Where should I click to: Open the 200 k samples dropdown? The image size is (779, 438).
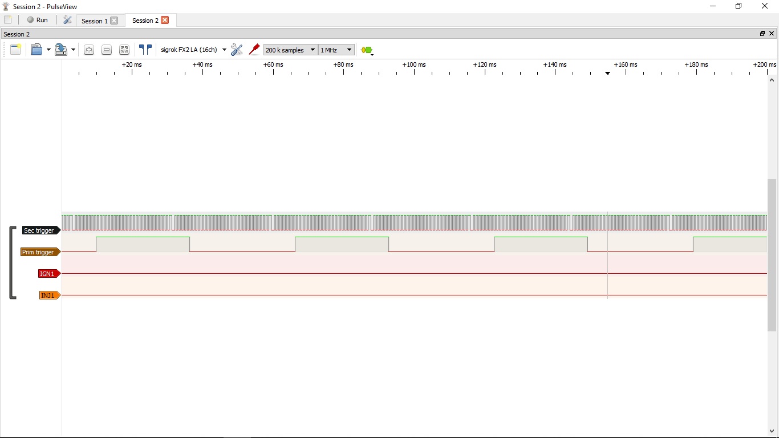click(290, 50)
